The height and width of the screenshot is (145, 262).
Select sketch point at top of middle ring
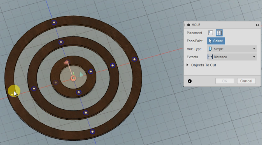point(61,42)
